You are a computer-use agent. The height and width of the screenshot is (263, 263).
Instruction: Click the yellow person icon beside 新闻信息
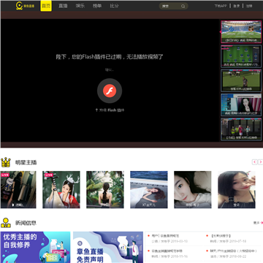point(6,223)
